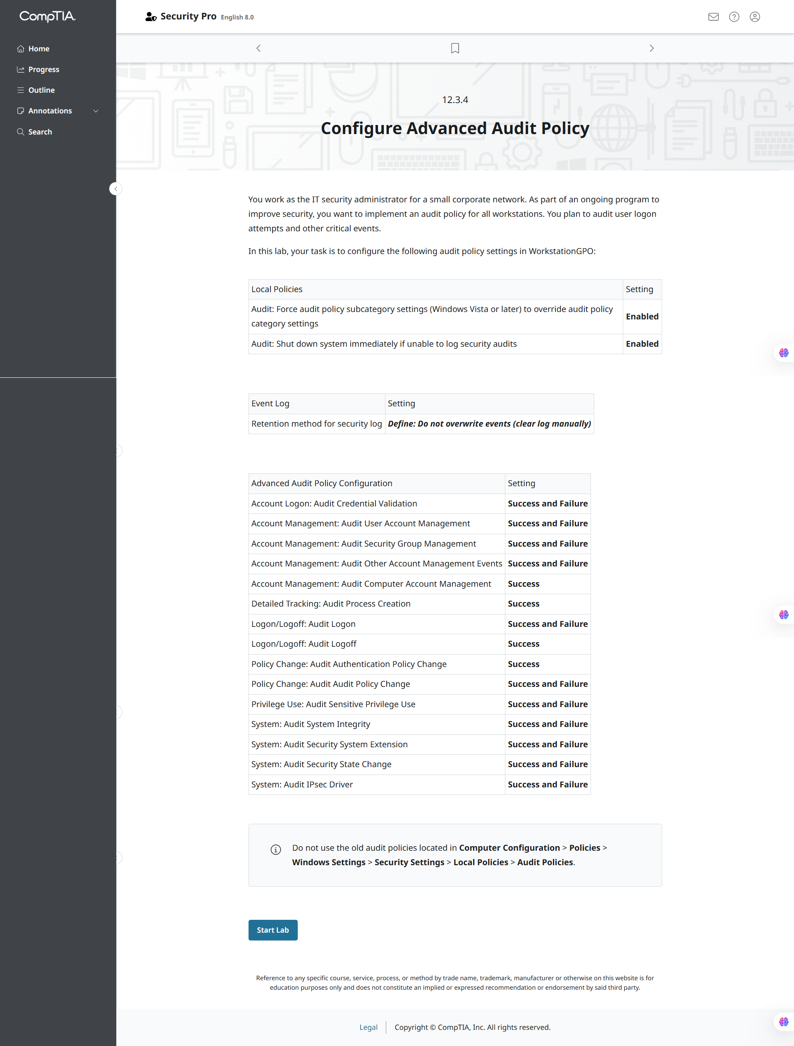Viewport: 794px width, 1046px height.
Task: Click the mail envelope icon
Action: click(x=713, y=17)
